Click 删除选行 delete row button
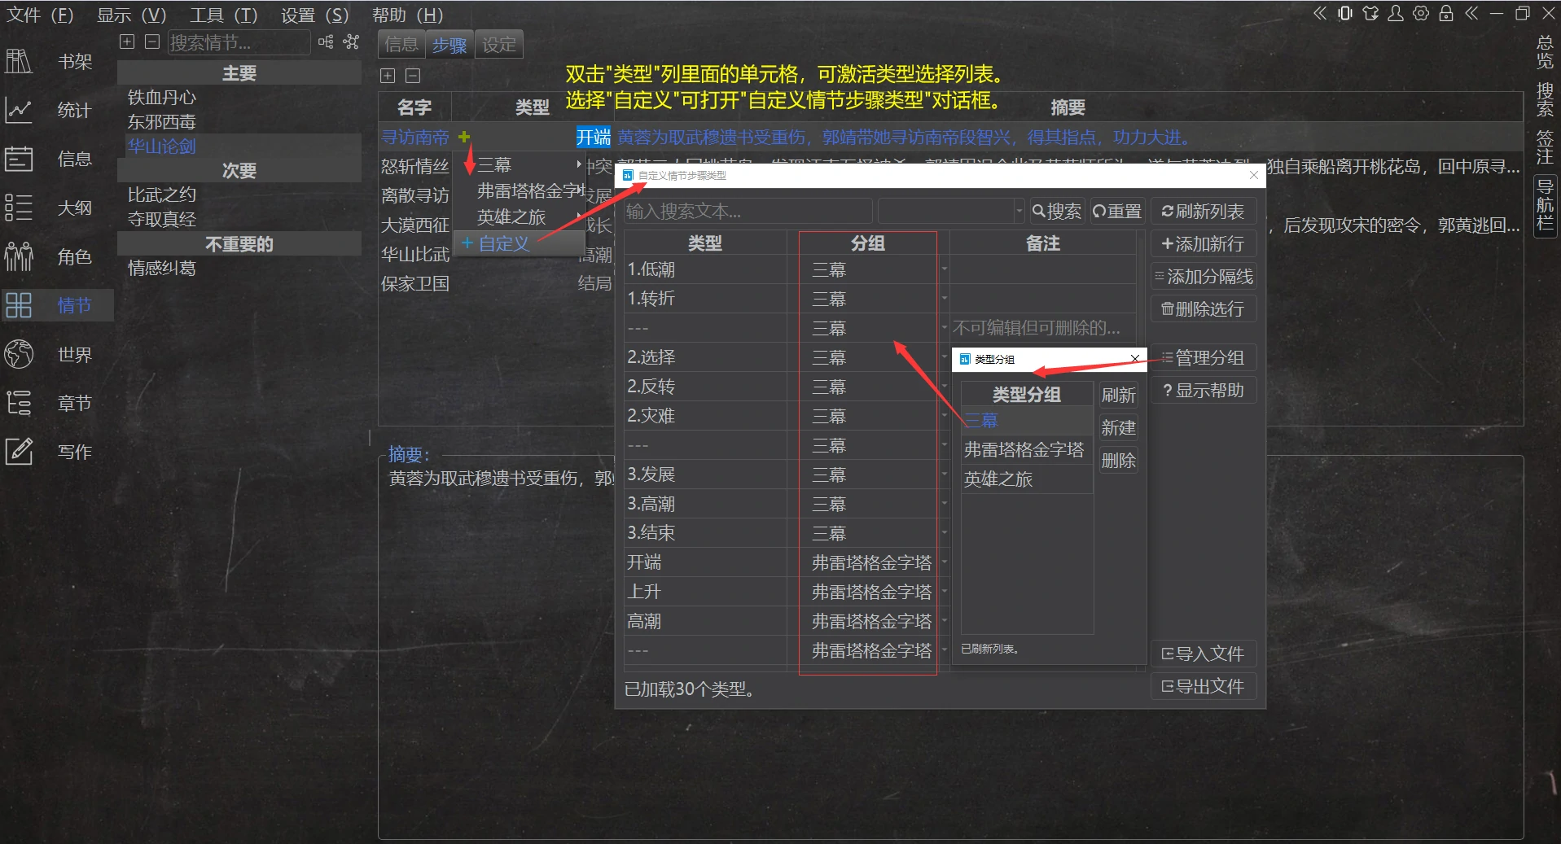The image size is (1561, 844). pyautogui.click(x=1204, y=309)
